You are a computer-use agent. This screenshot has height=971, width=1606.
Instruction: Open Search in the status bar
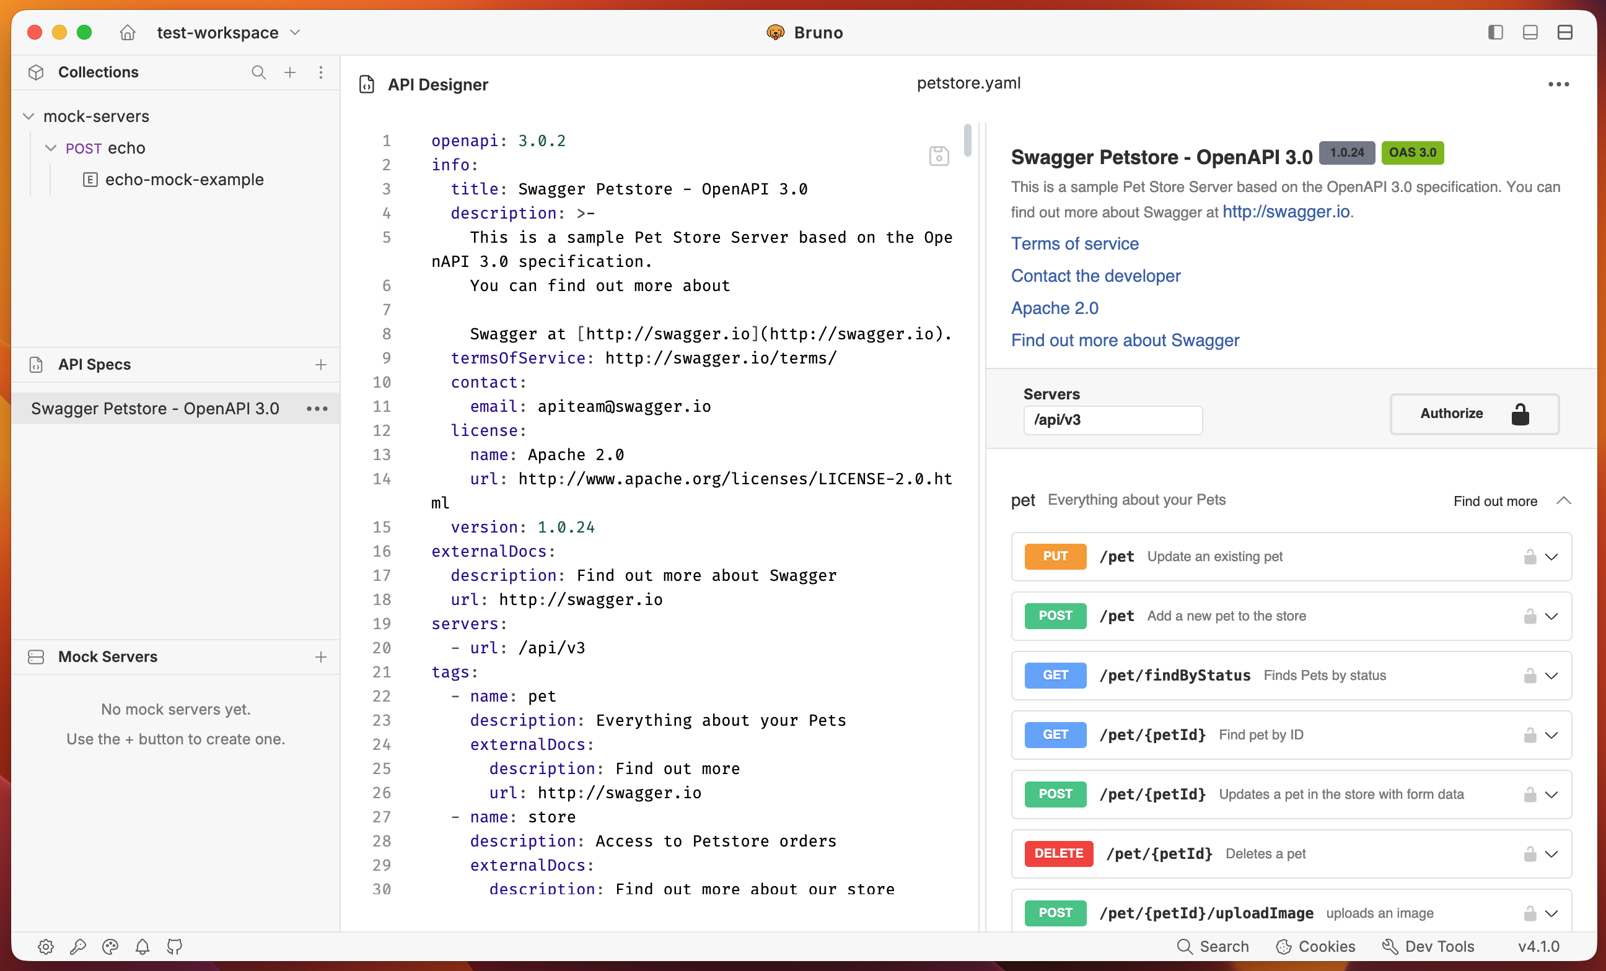(1213, 946)
